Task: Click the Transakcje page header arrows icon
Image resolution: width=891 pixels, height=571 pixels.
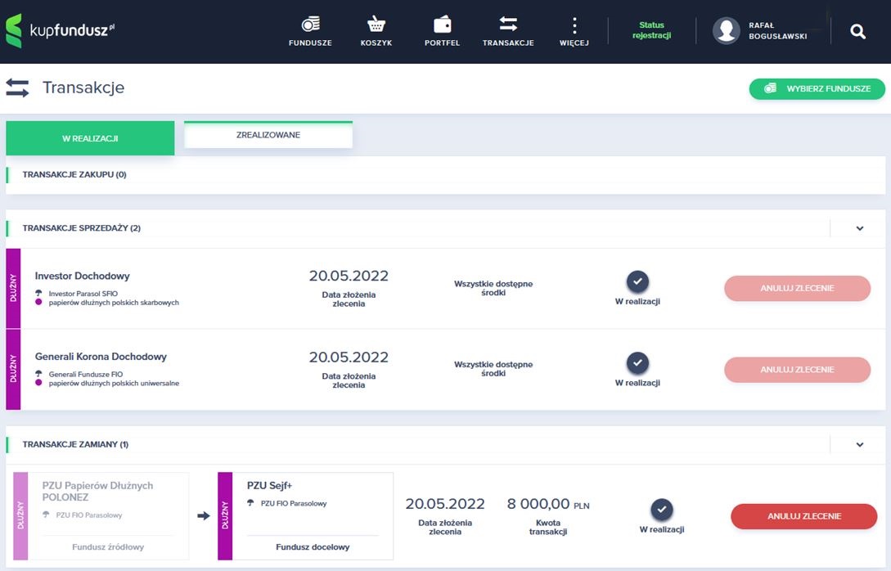Action: point(18,88)
